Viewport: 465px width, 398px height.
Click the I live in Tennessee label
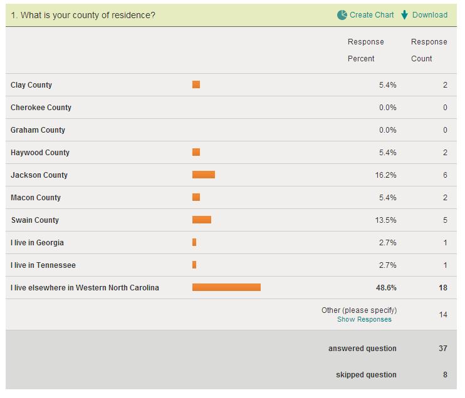pyautogui.click(x=43, y=265)
